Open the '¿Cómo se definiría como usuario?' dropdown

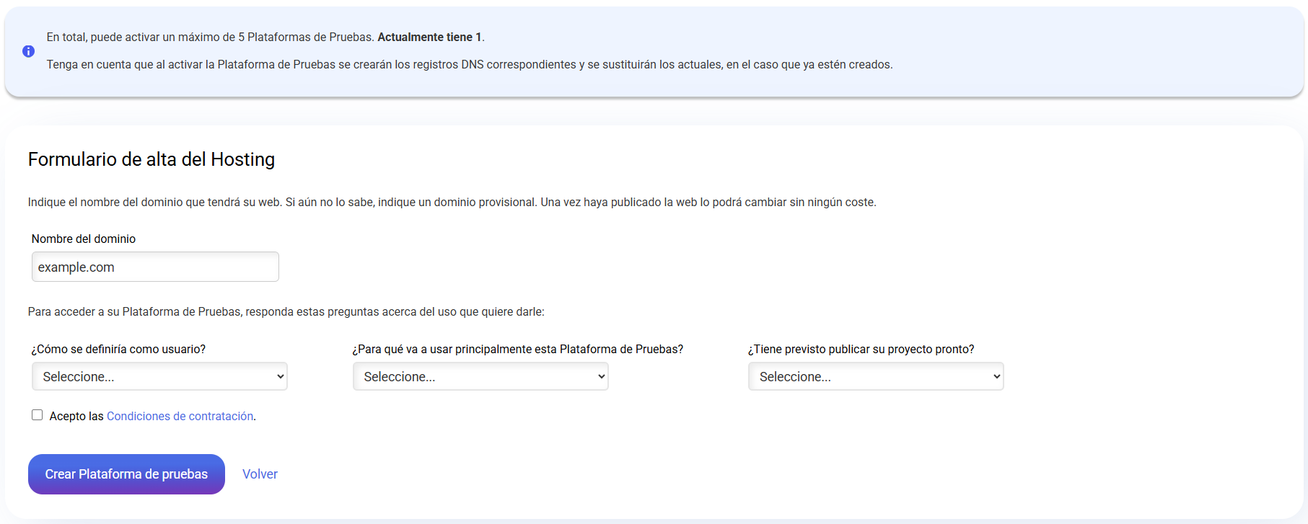pos(159,376)
